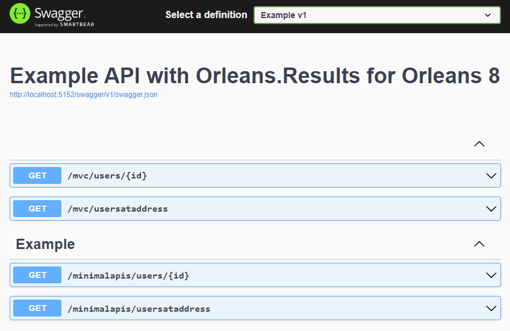Viewport: 510px width, 331px height.
Task: Collapse the untitled top endpoint section
Action: pyautogui.click(x=479, y=144)
